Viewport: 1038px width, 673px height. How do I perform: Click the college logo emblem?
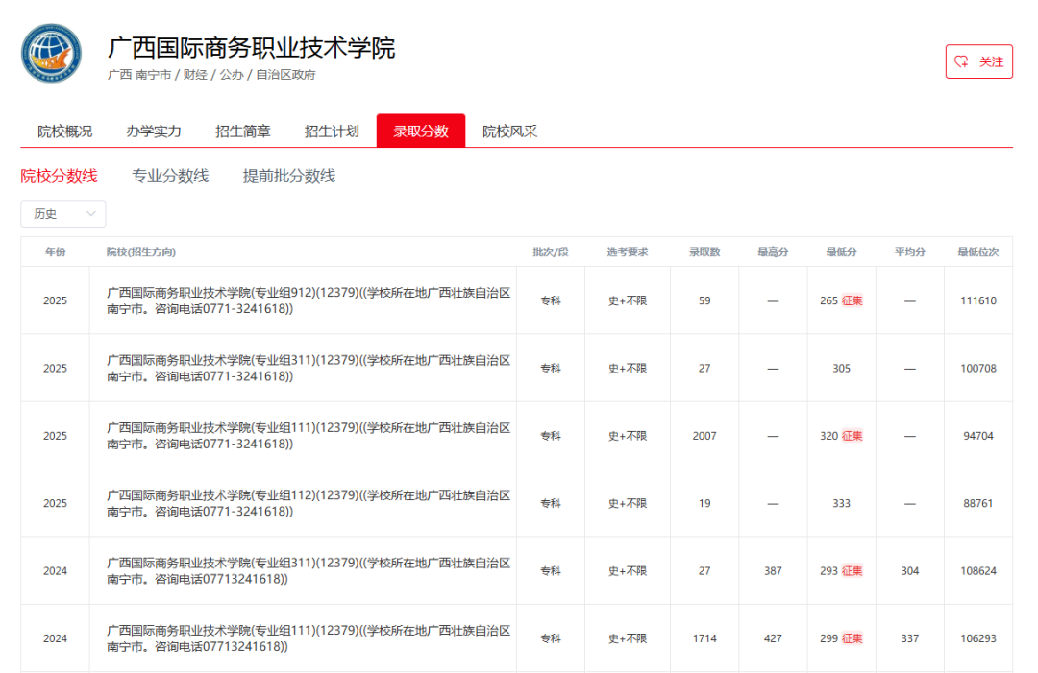52,54
